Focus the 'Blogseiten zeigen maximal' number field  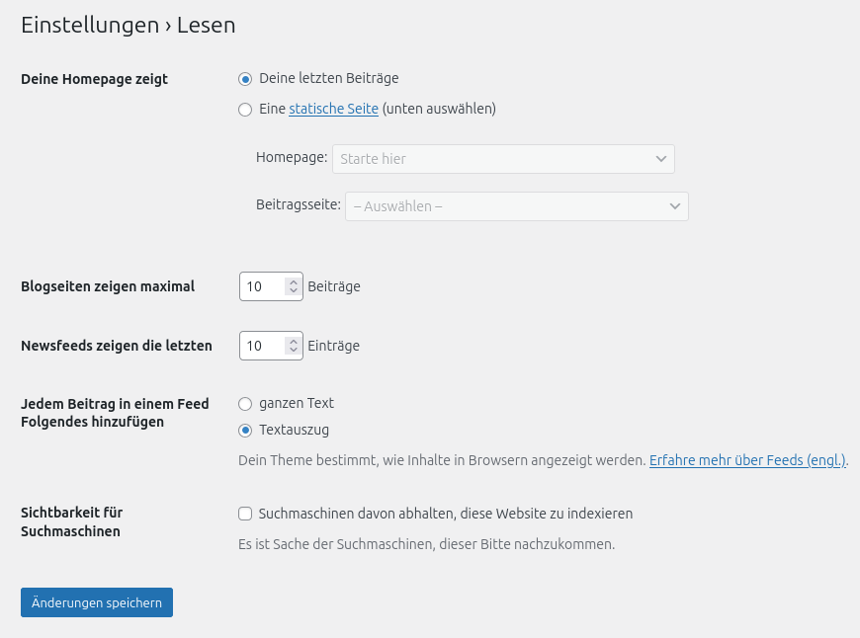(261, 286)
